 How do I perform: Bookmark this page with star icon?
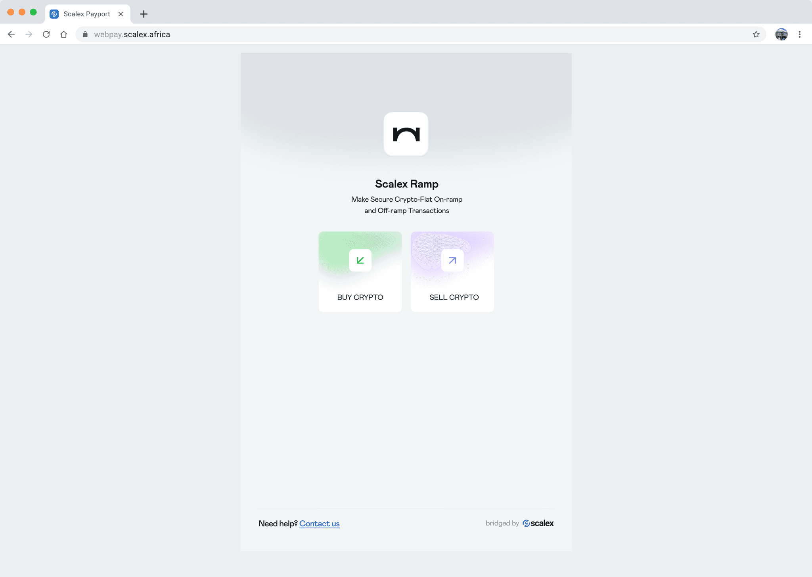click(756, 34)
